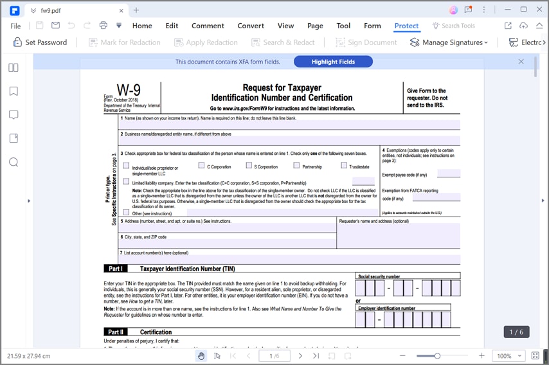
Task: Click the Undo arrow icon
Action: pyautogui.click(x=71, y=25)
